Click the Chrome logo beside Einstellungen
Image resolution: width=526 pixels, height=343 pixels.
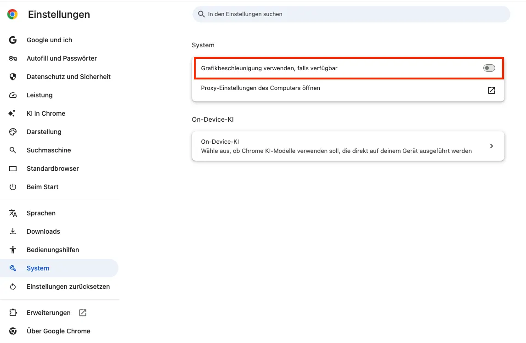point(12,14)
